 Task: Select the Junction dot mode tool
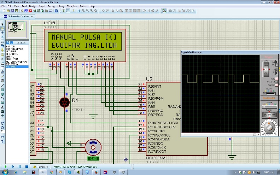[2, 33]
